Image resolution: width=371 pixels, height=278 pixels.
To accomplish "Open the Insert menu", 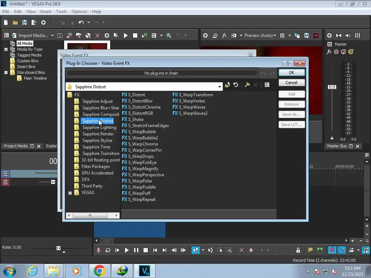I will [46, 12].
